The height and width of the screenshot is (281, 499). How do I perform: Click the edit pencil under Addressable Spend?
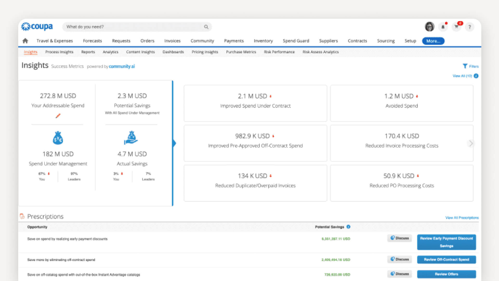click(x=58, y=116)
